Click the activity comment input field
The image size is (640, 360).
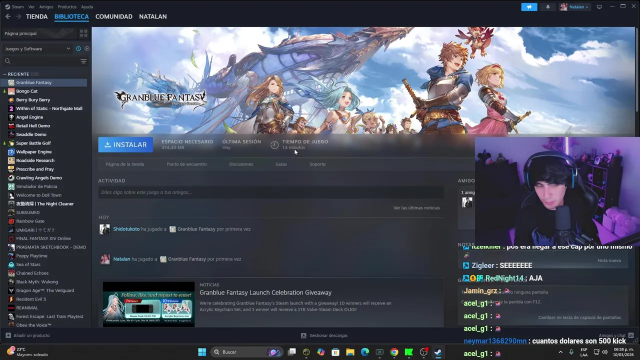point(271,192)
